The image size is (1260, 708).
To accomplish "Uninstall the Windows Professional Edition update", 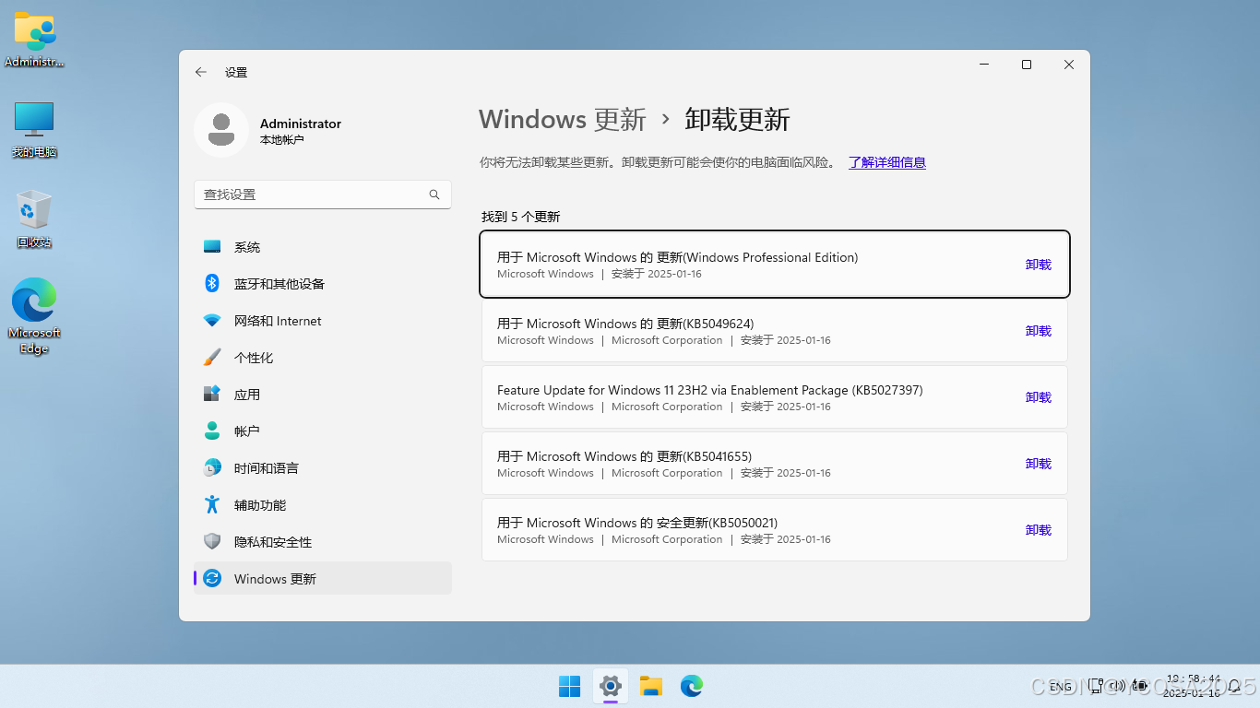I will tap(1039, 265).
